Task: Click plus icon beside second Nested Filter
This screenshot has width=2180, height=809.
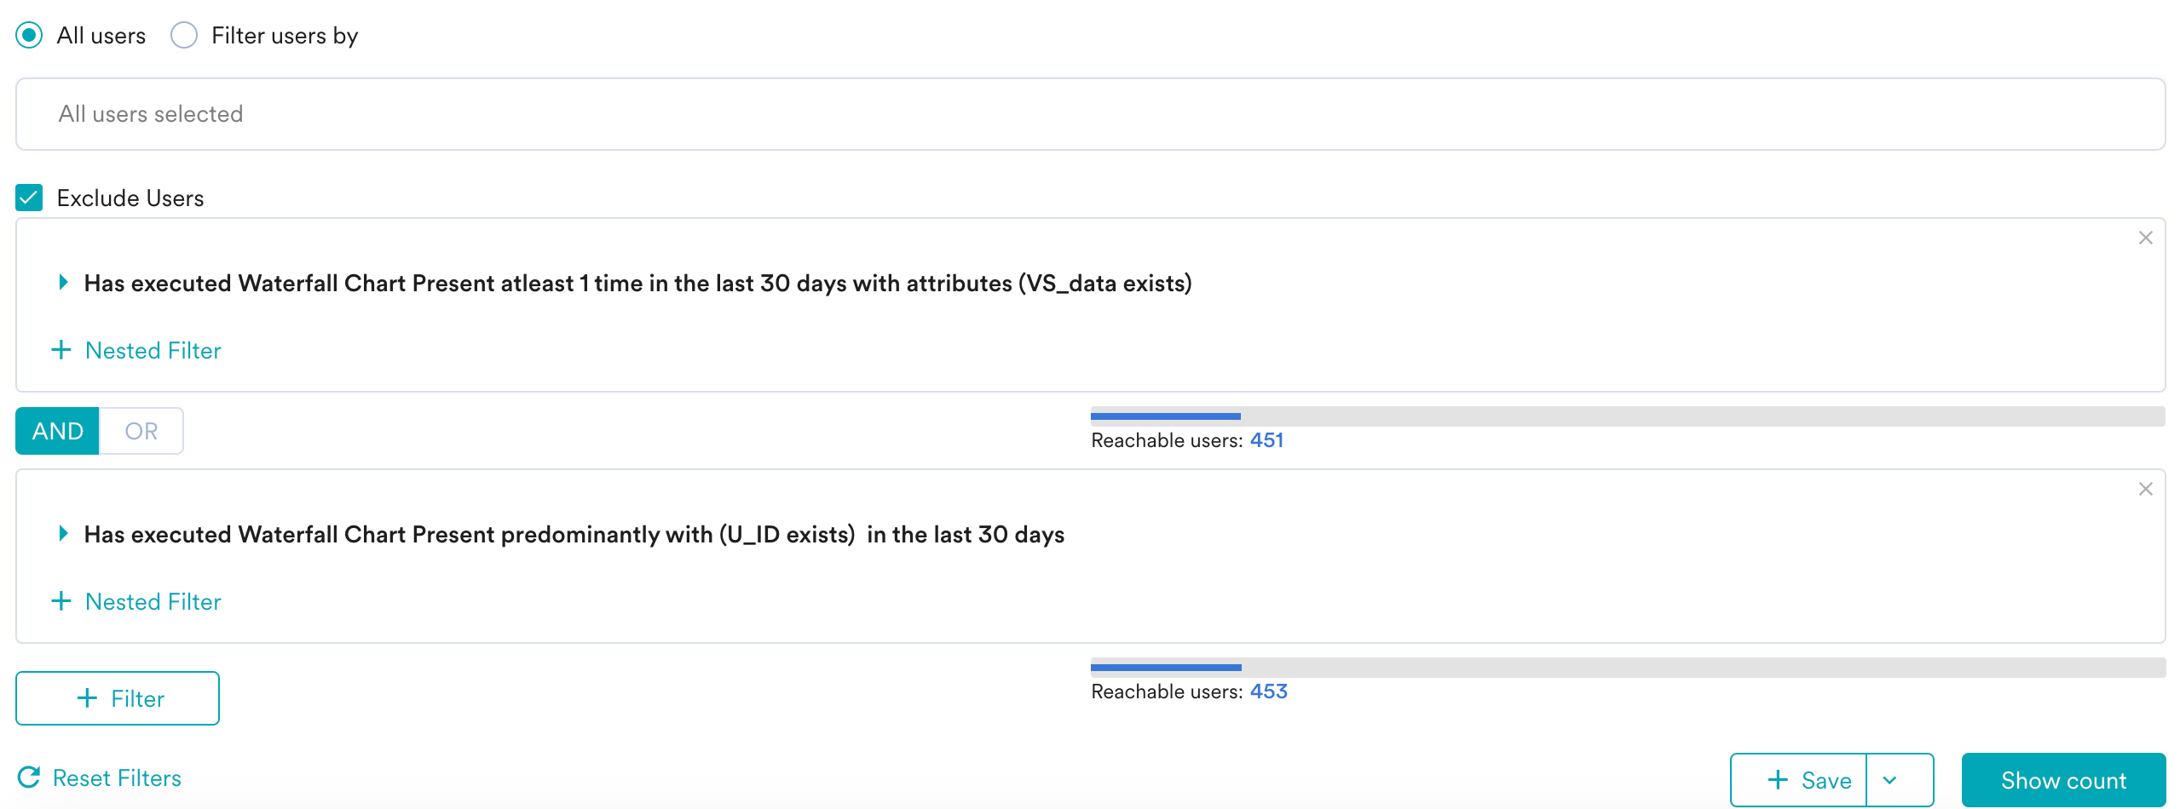Action: click(61, 601)
